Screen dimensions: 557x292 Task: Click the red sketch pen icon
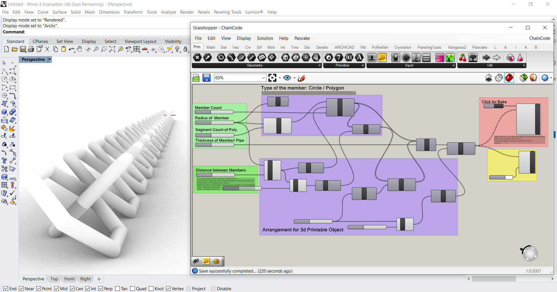[301, 78]
